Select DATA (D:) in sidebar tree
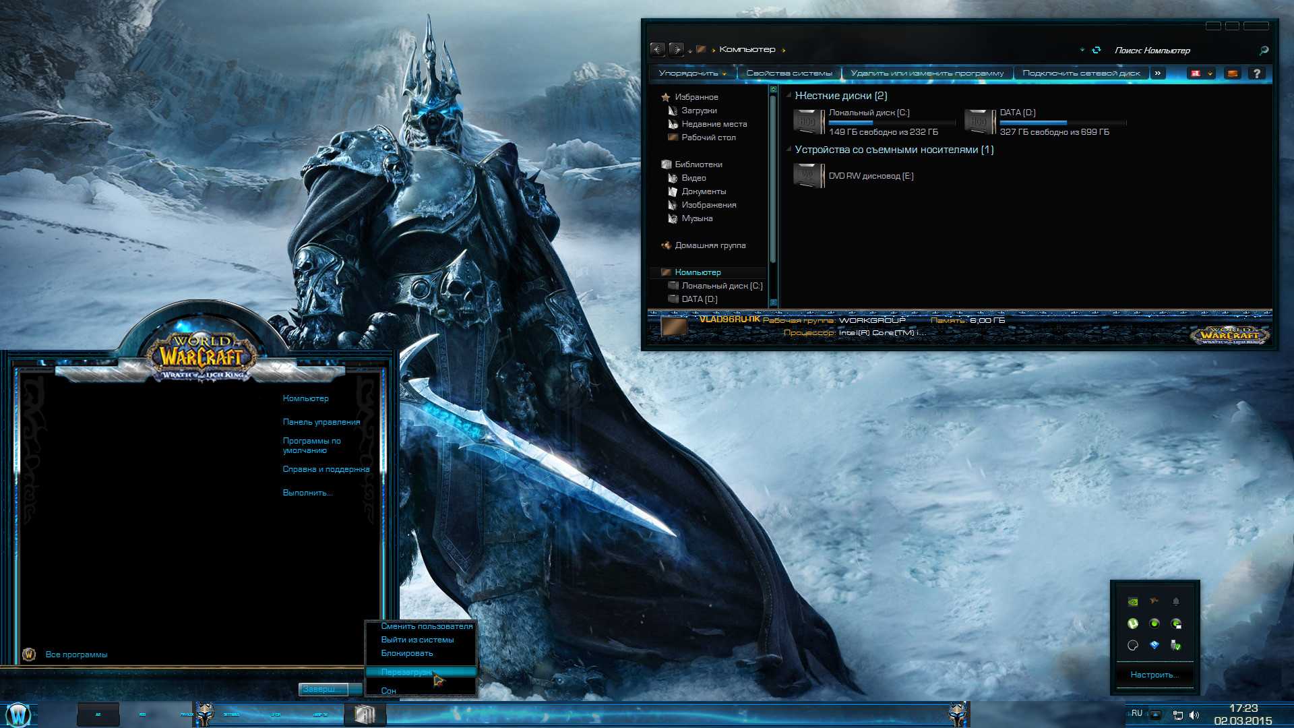 point(693,299)
